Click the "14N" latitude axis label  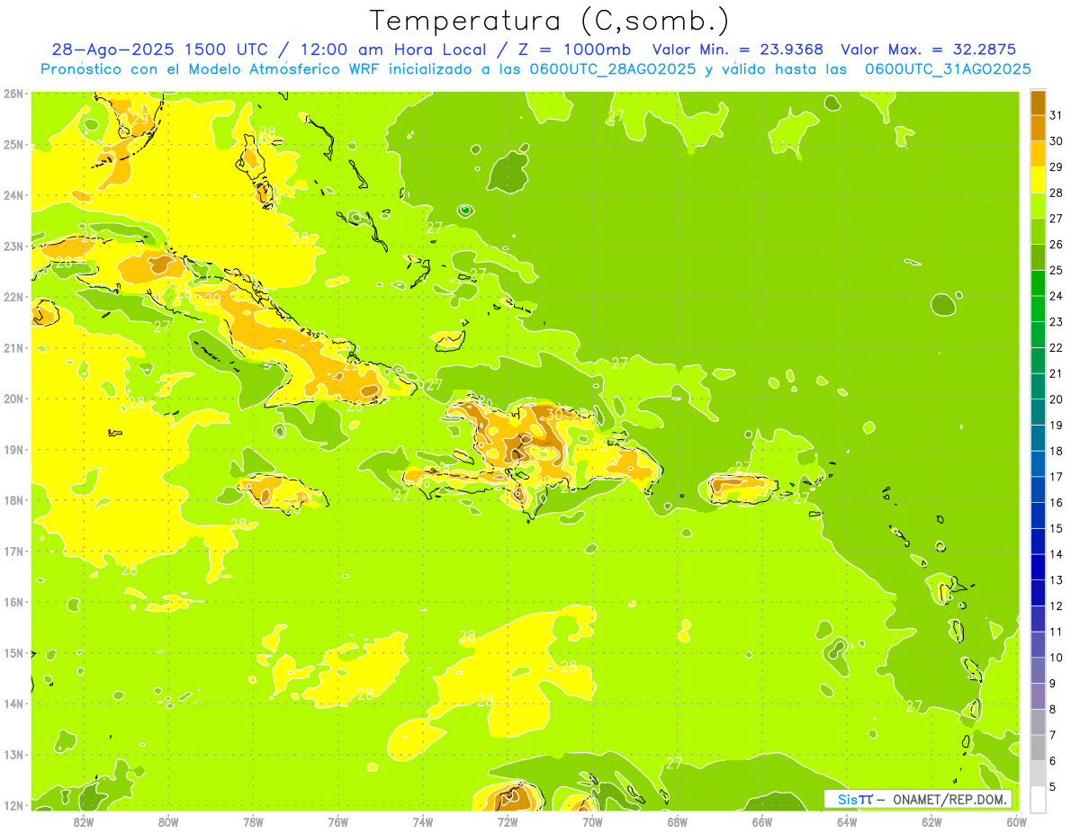click(13, 704)
